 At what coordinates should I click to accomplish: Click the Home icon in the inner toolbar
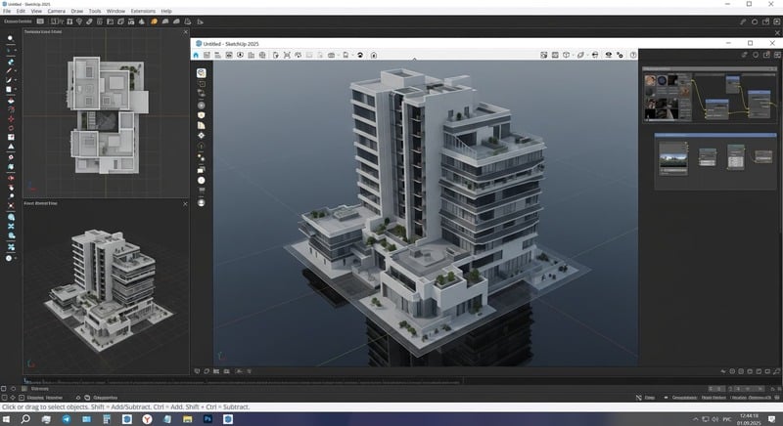[x=198, y=56]
